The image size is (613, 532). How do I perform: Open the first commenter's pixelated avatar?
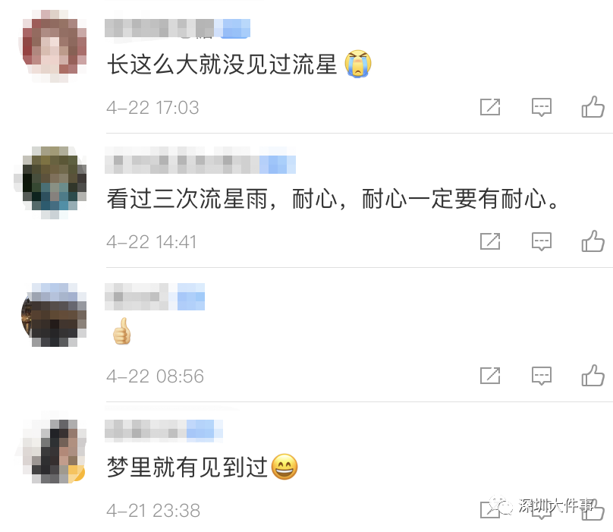pos(54,46)
